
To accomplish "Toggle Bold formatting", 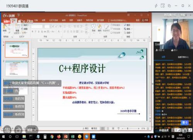I will coord(32,32).
